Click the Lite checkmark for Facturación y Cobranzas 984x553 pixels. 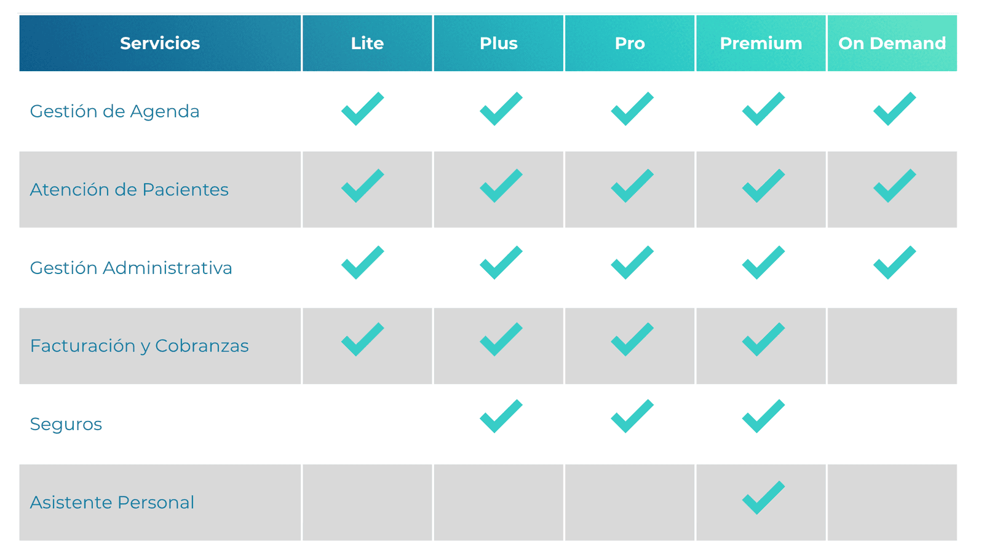362,340
